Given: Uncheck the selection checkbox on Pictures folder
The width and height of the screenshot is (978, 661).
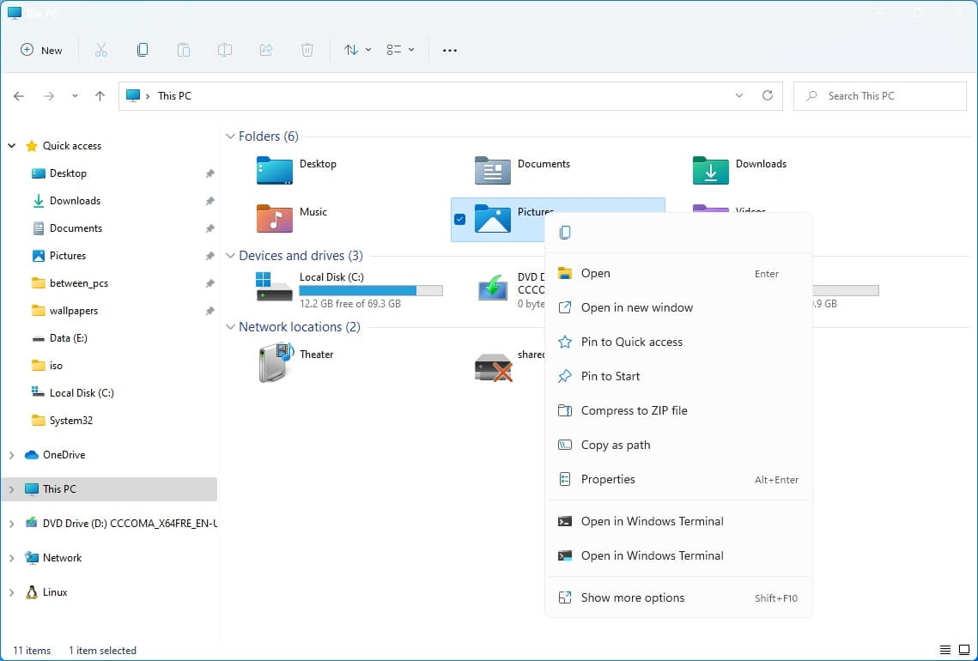Looking at the screenshot, I should pyautogui.click(x=459, y=220).
